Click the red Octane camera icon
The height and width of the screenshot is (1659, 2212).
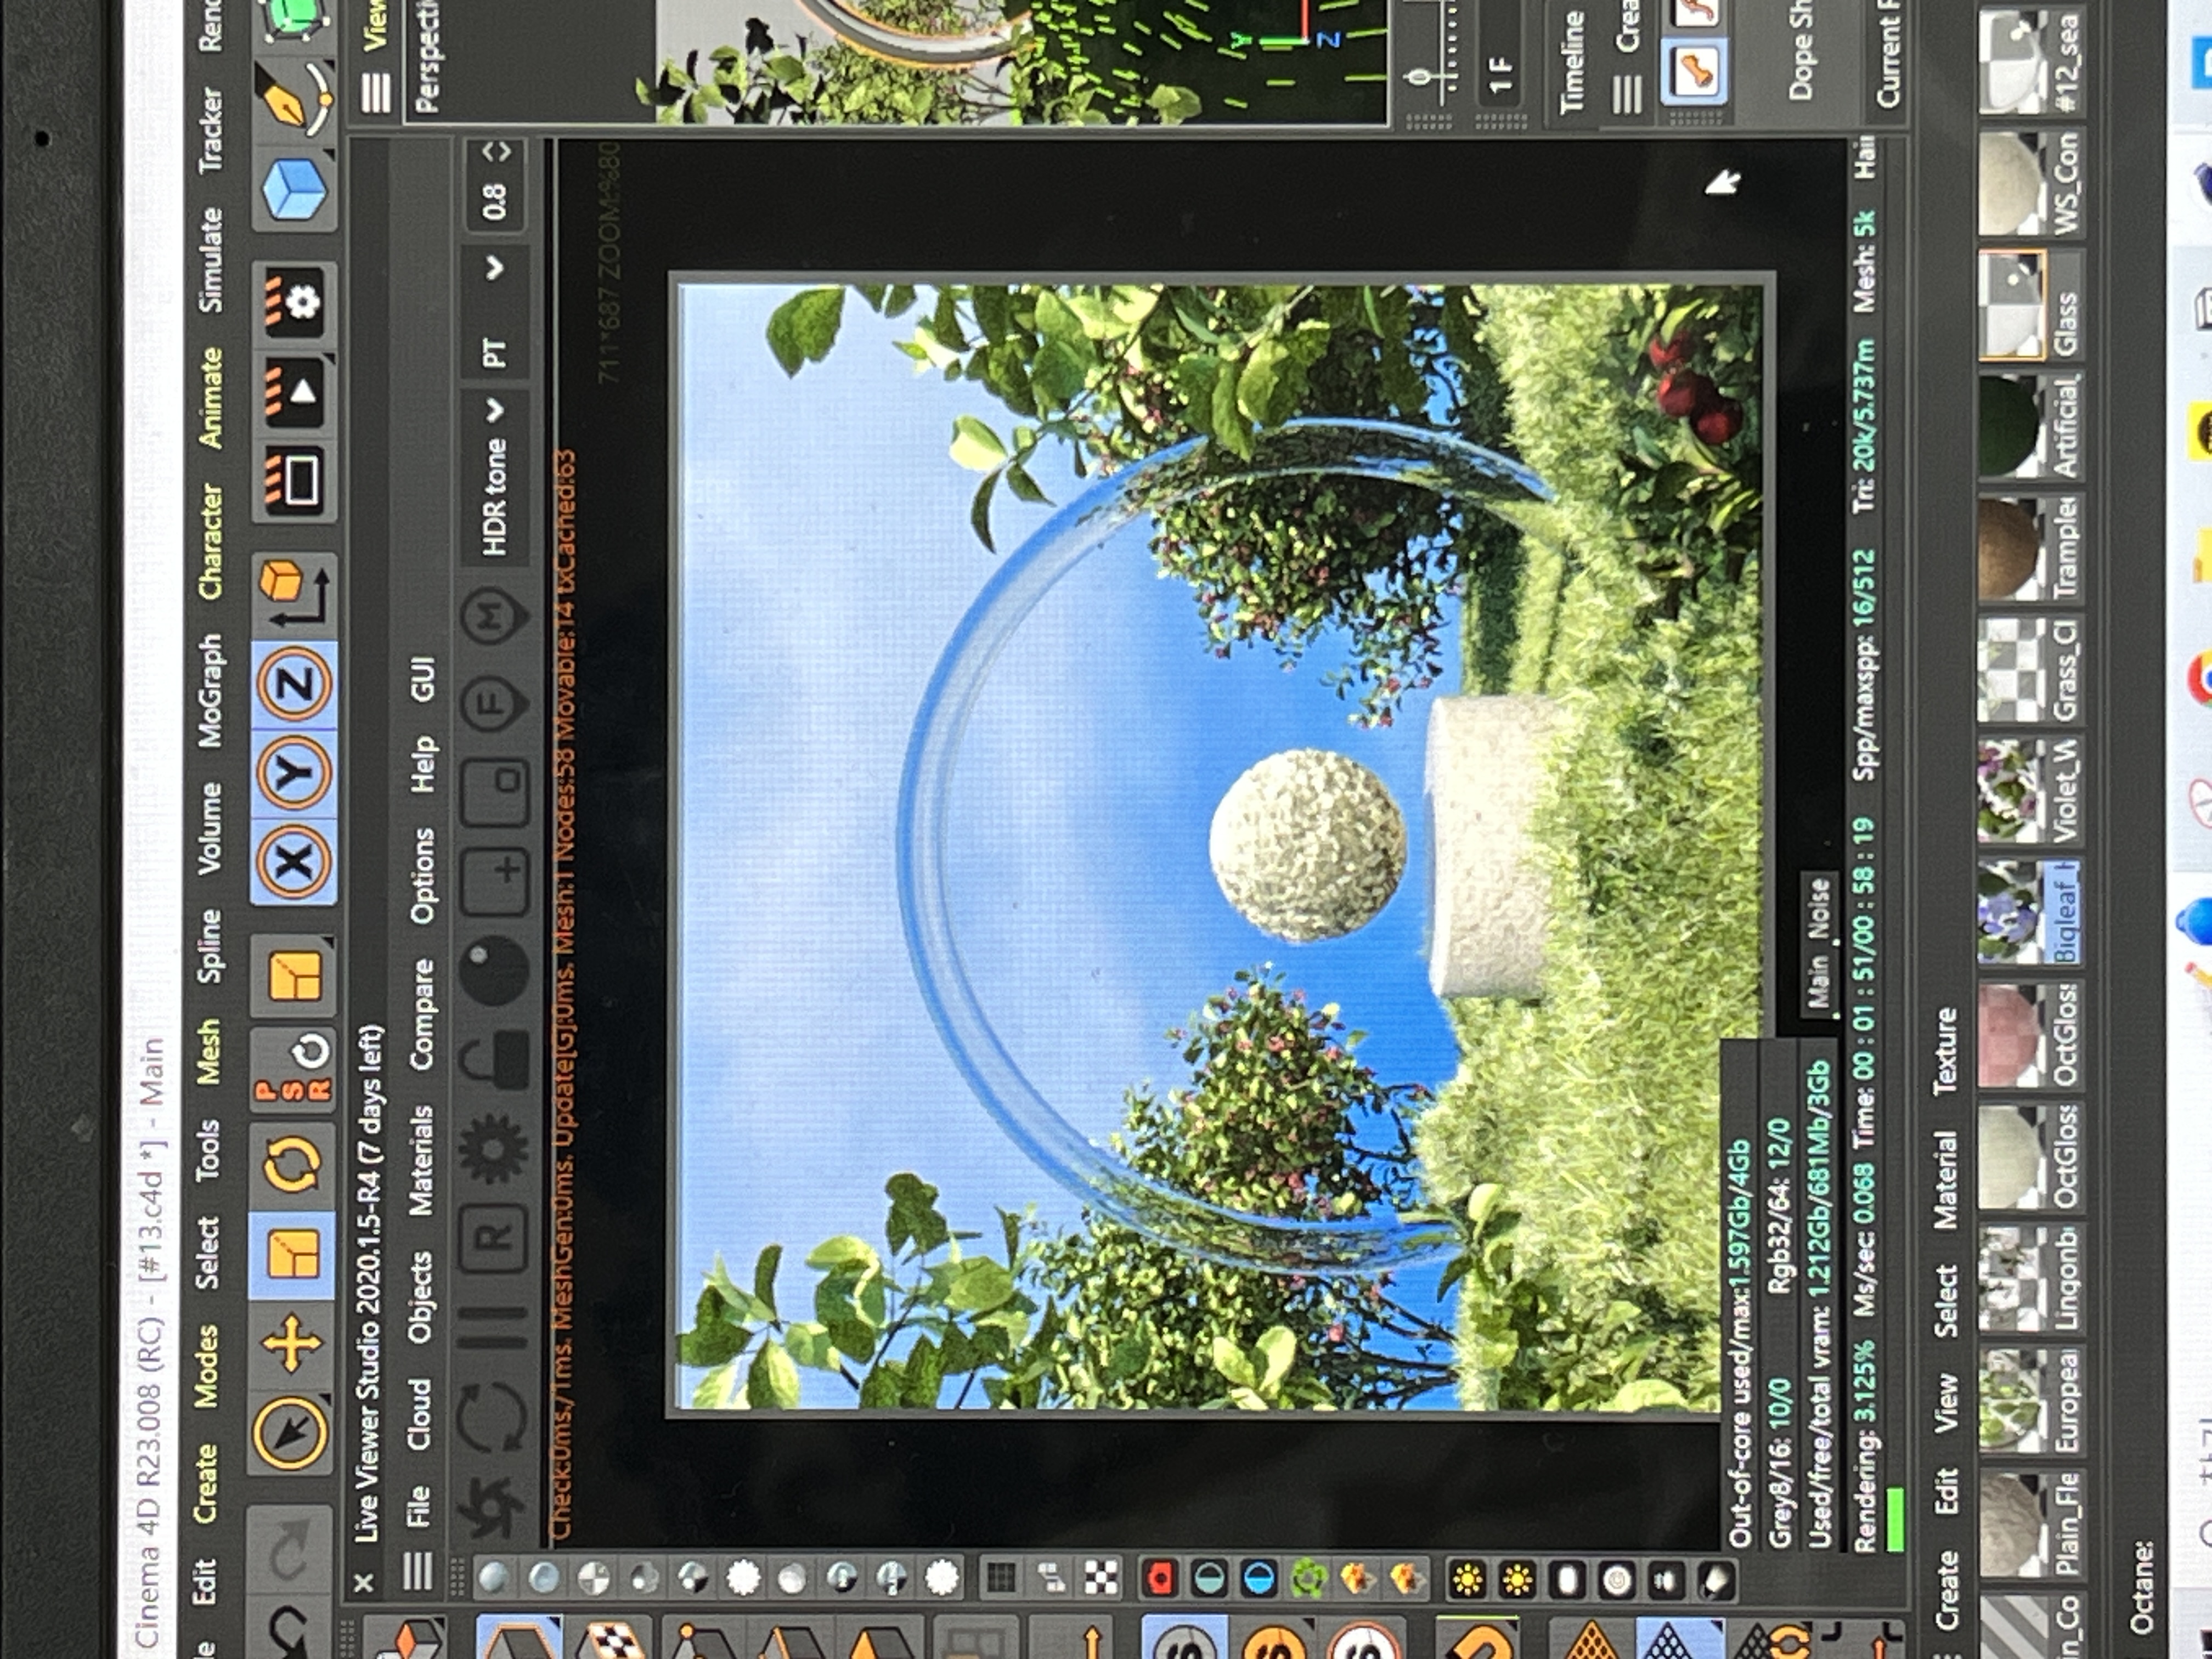click(x=1160, y=1578)
